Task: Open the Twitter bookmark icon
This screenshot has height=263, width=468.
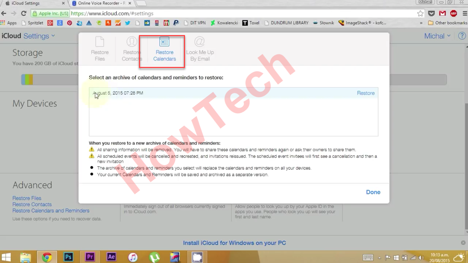Action: (x=128, y=23)
